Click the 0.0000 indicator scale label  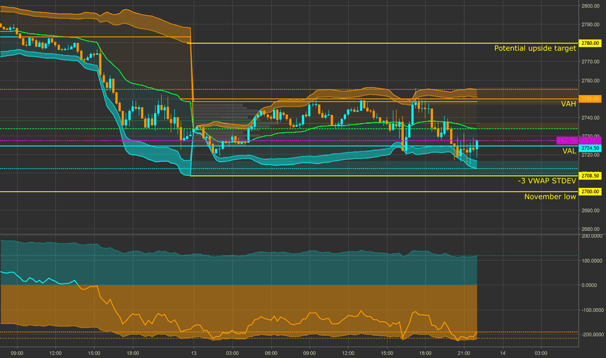pyautogui.click(x=589, y=285)
